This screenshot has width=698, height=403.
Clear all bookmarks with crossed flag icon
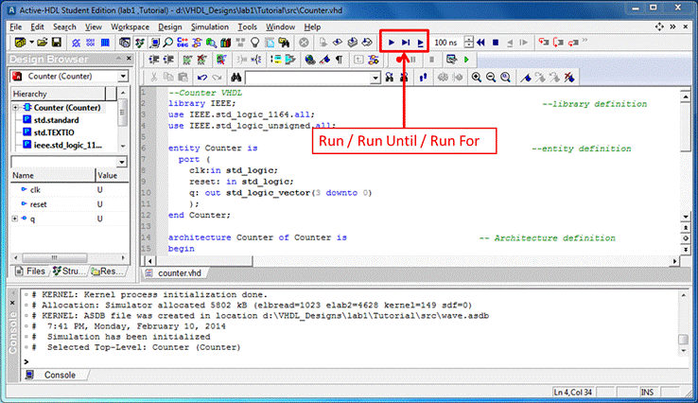pos(569,78)
